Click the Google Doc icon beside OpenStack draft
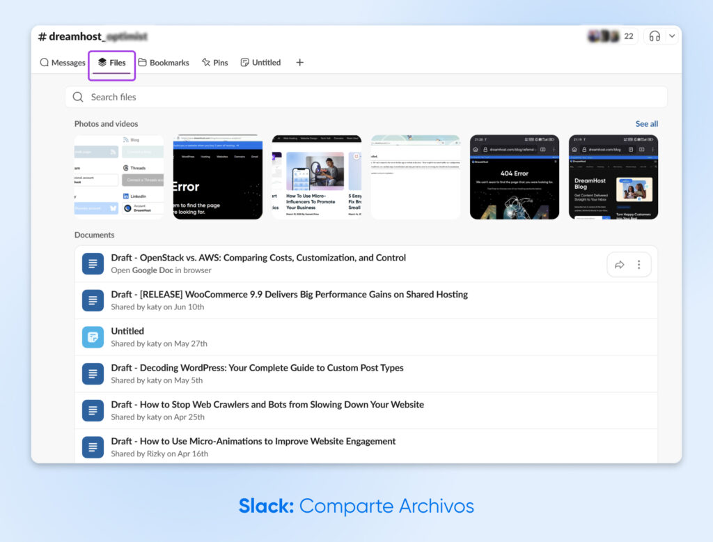This screenshot has height=542, width=713. tap(93, 263)
